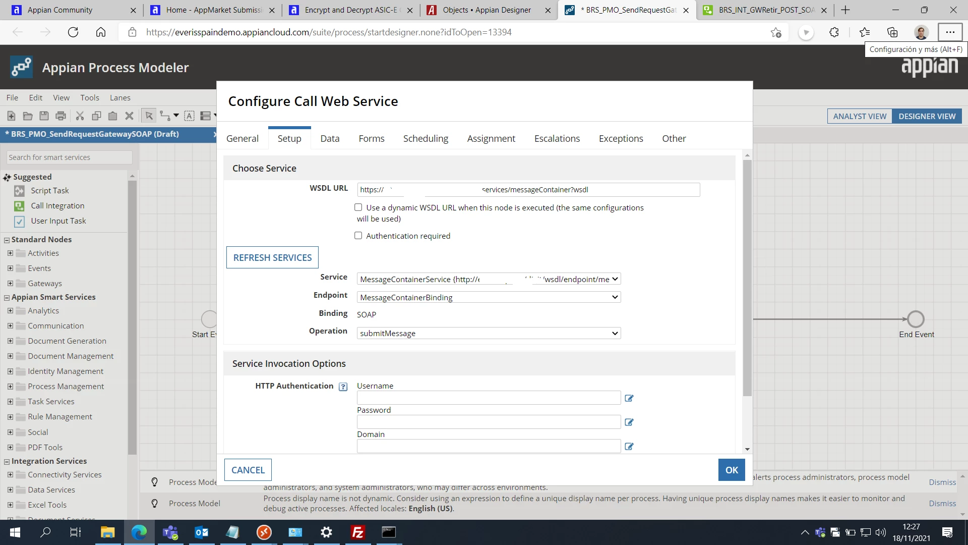Open Outlook from the taskbar

[202, 532]
